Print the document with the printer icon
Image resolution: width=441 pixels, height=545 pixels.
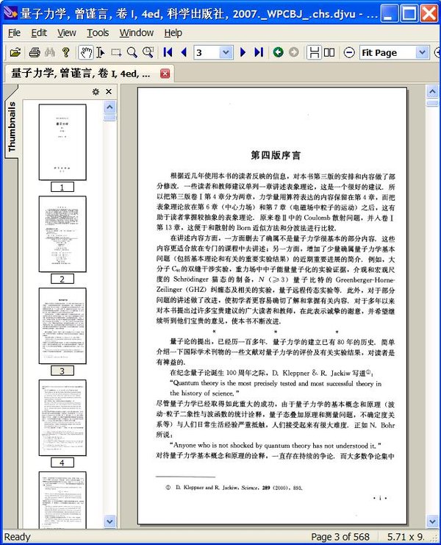tap(35, 52)
